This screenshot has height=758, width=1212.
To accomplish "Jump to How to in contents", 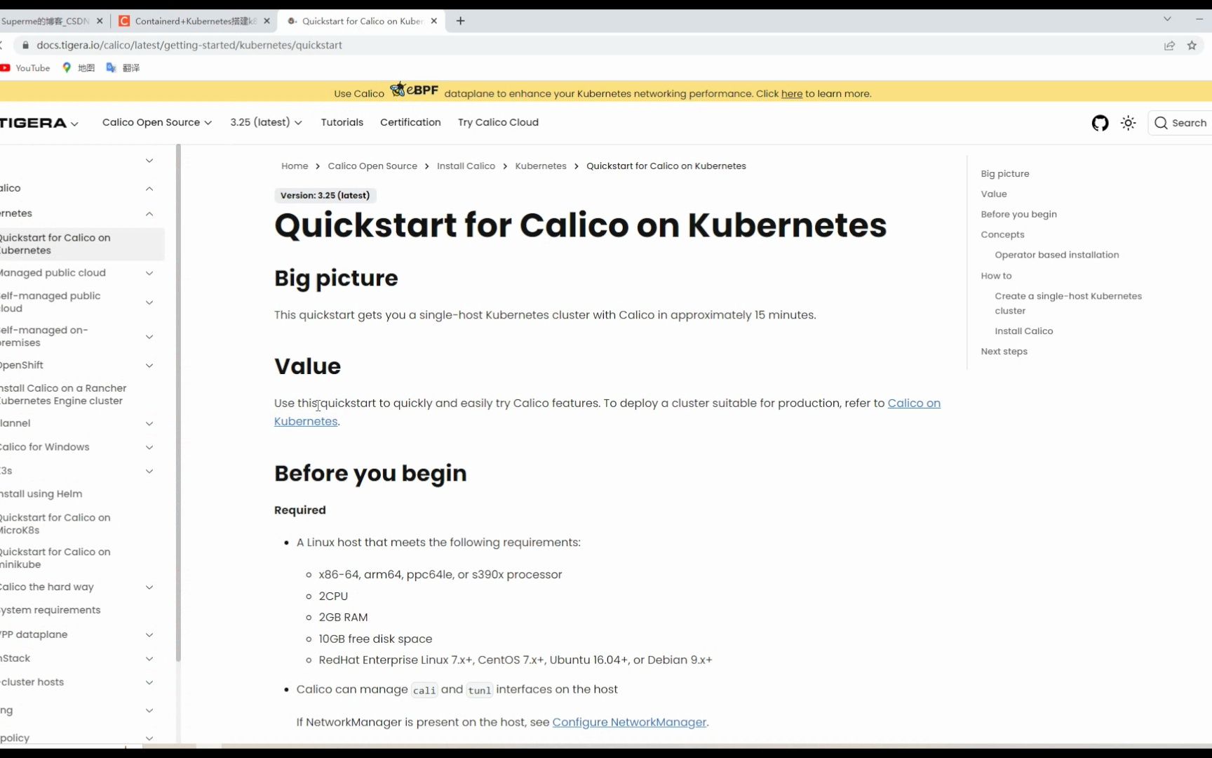I will (x=996, y=276).
